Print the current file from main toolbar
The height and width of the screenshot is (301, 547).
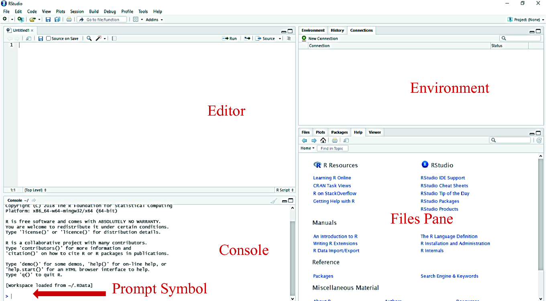pos(69,19)
